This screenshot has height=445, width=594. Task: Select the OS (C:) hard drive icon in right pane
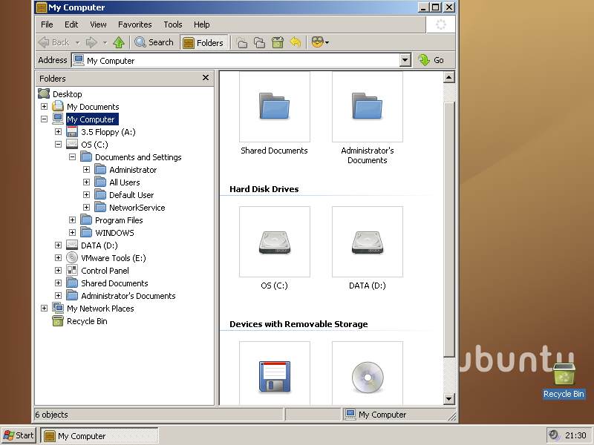coord(275,243)
